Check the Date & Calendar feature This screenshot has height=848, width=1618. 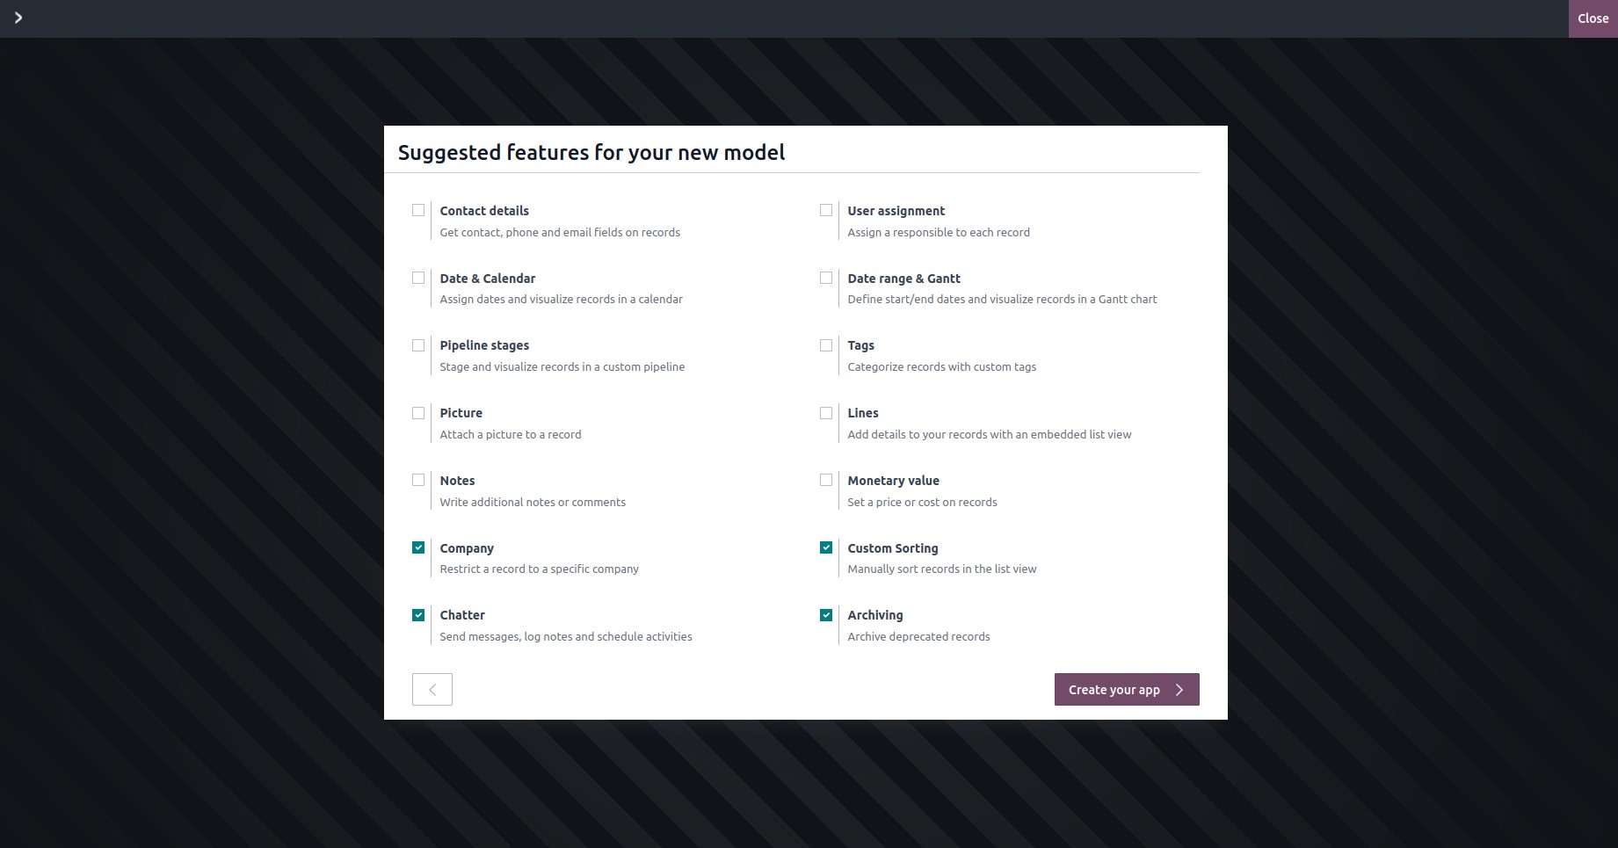tap(418, 278)
